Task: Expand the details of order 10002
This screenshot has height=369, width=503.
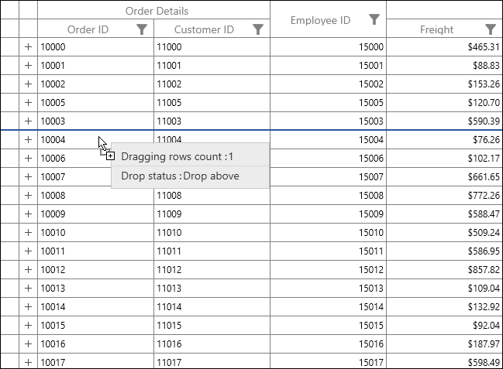Action: click(x=29, y=84)
